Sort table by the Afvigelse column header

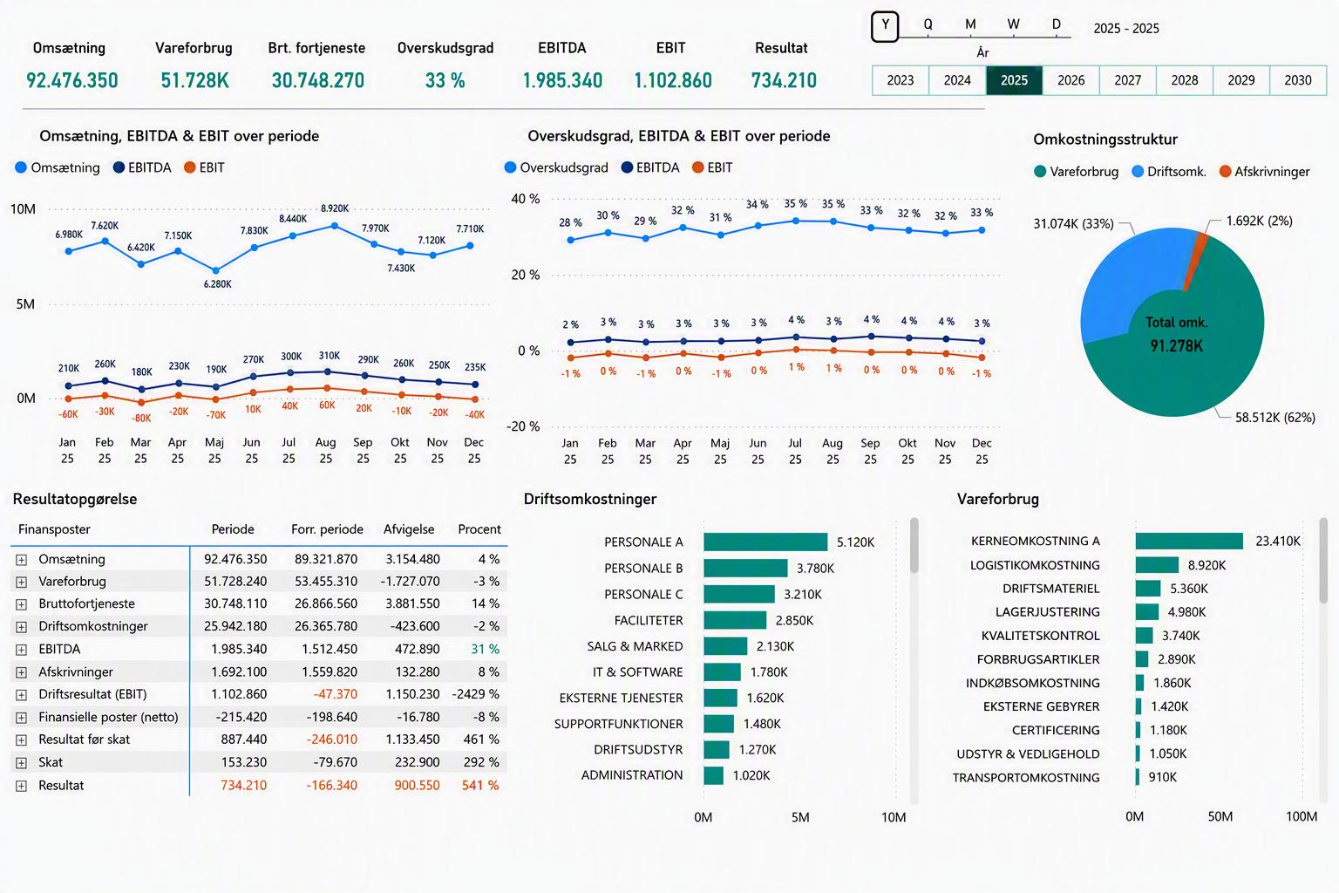tap(409, 529)
